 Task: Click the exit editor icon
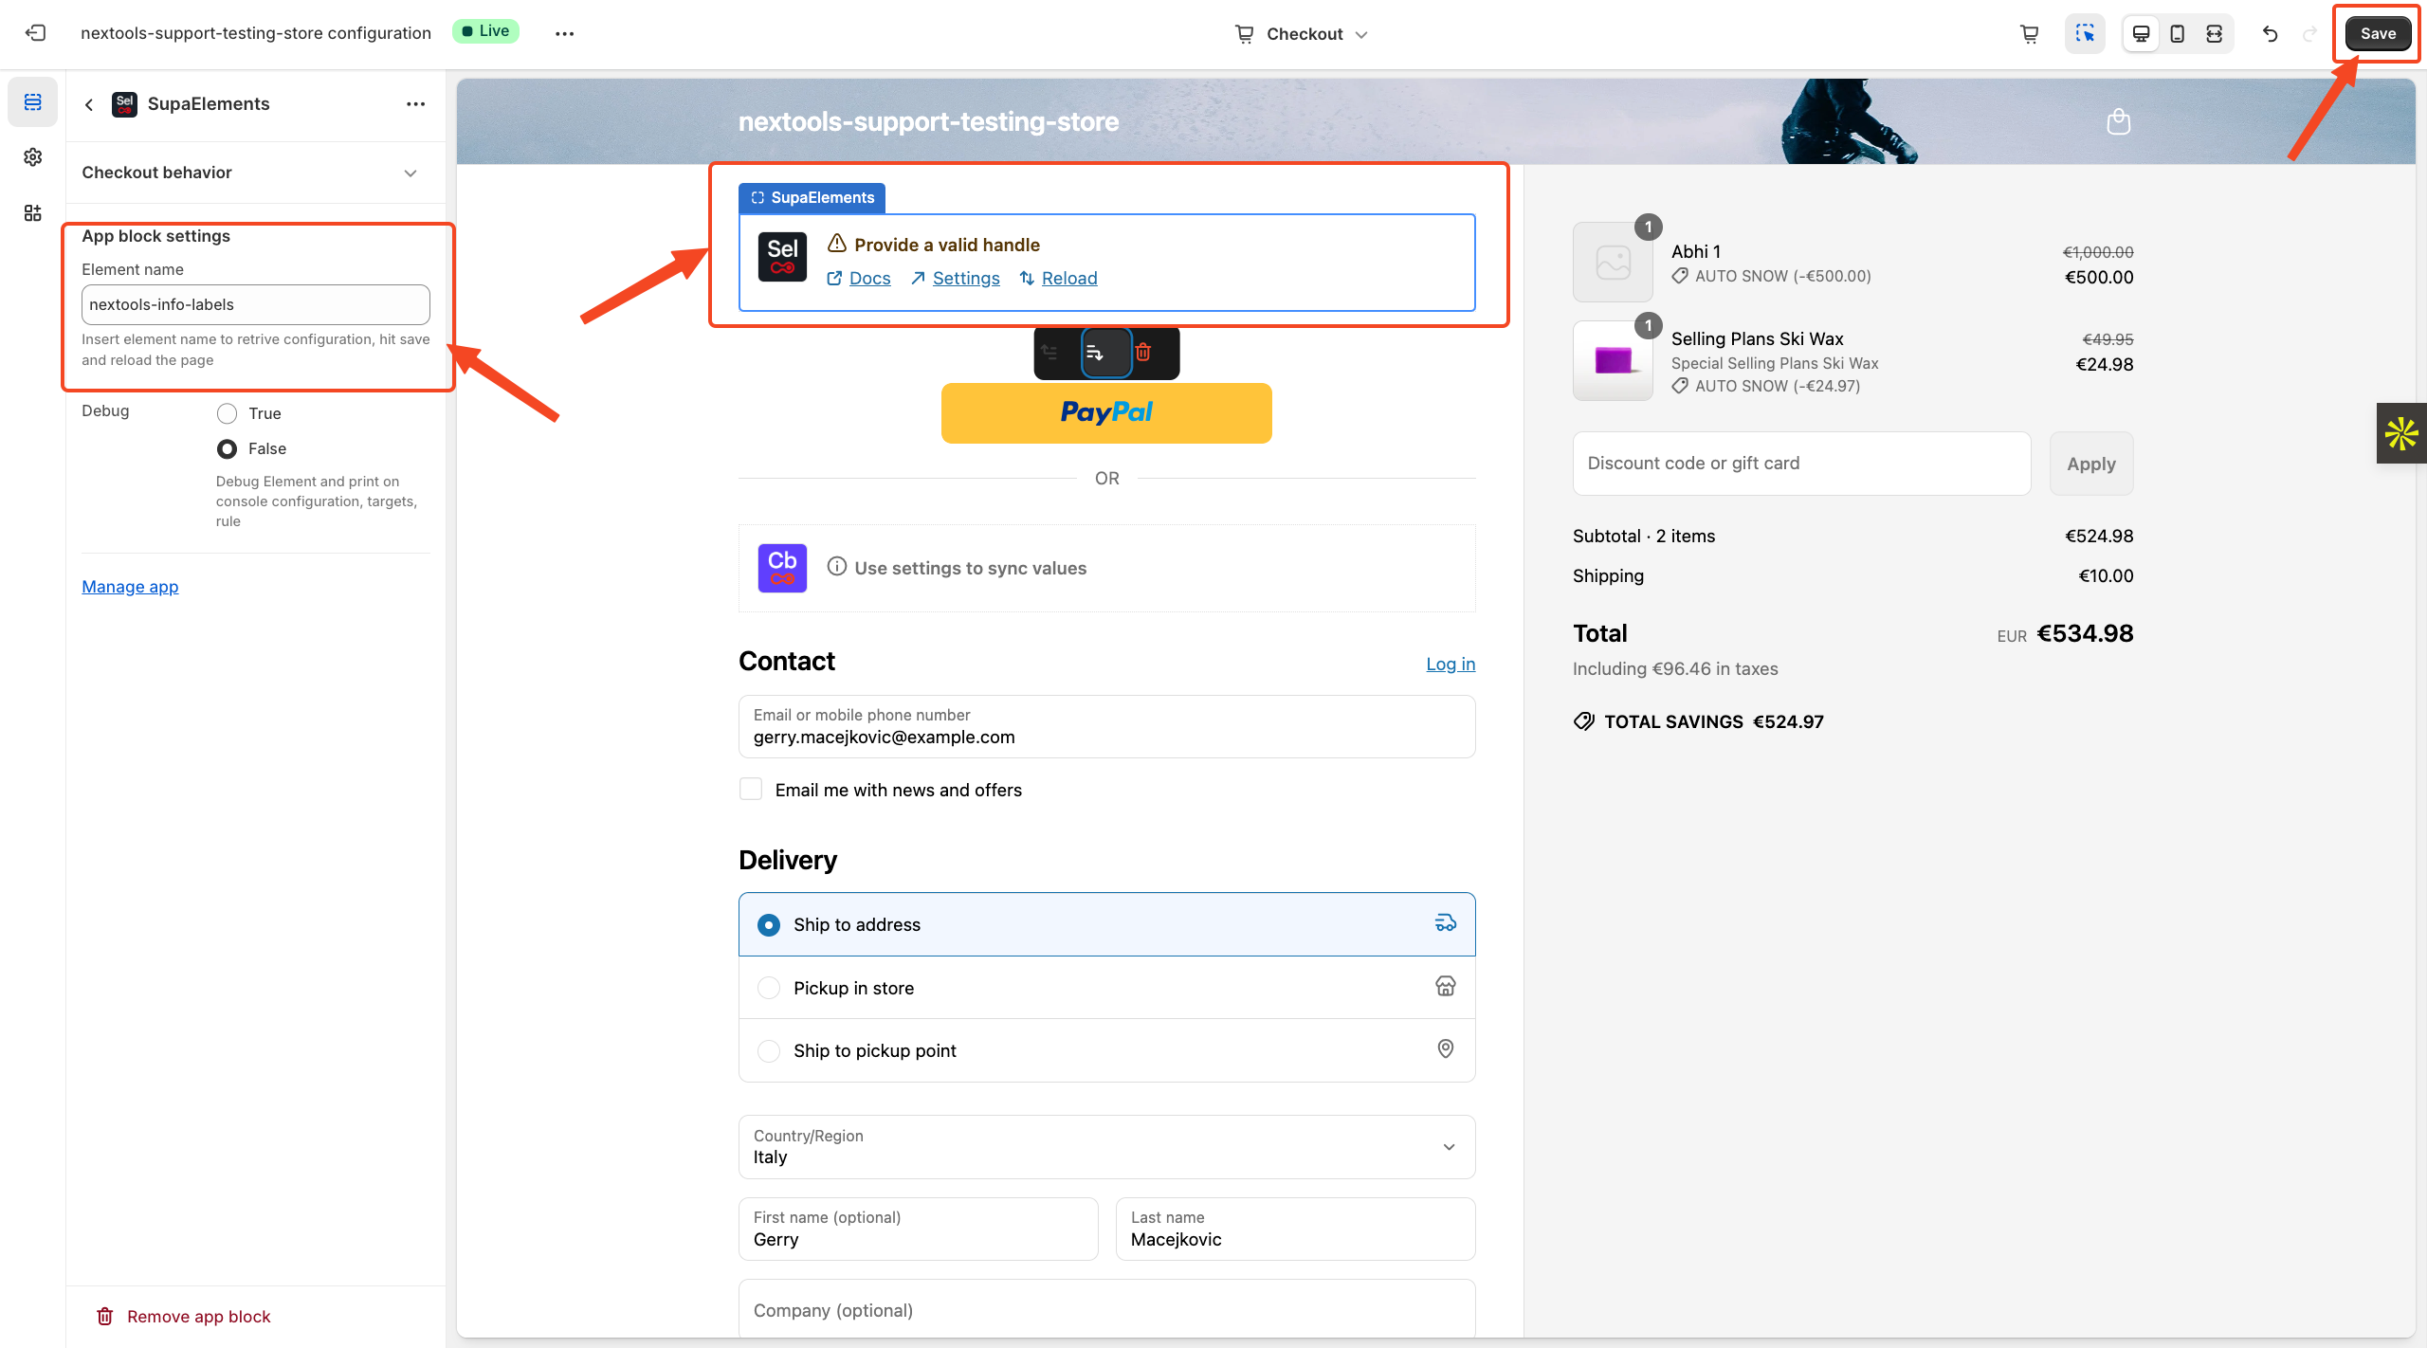click(x=35, y=33)
